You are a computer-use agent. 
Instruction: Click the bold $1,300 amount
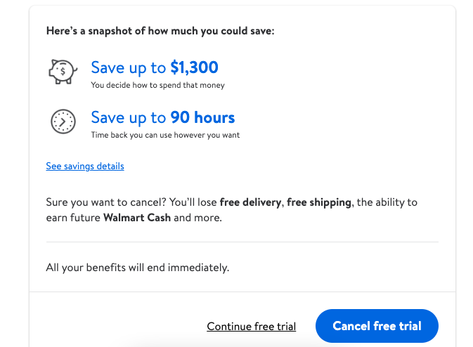point(194,67)
